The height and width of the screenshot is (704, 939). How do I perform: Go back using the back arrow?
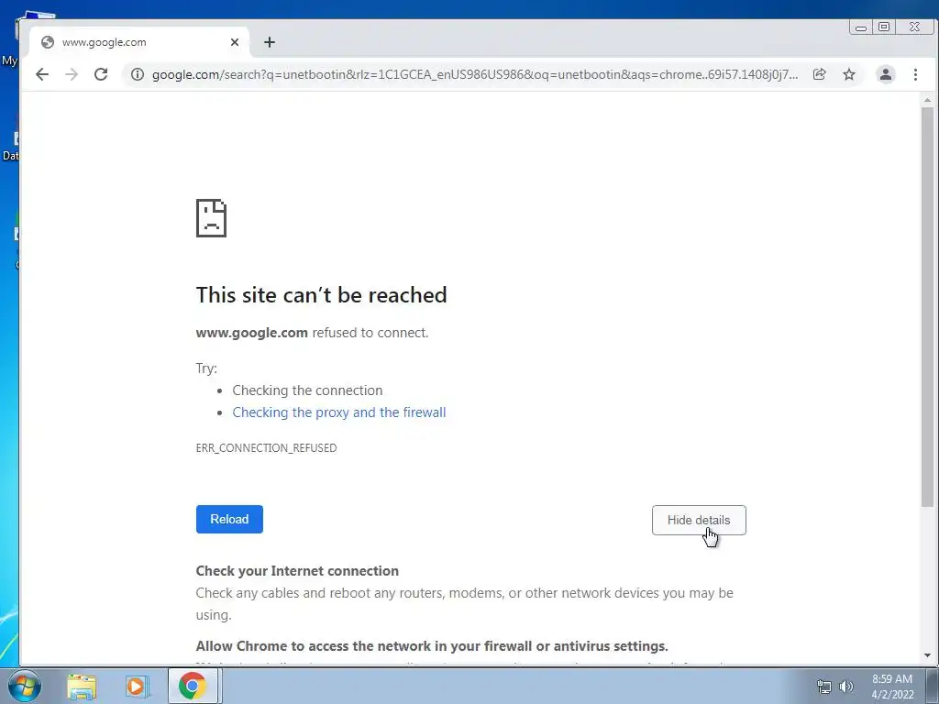(42, 74)
